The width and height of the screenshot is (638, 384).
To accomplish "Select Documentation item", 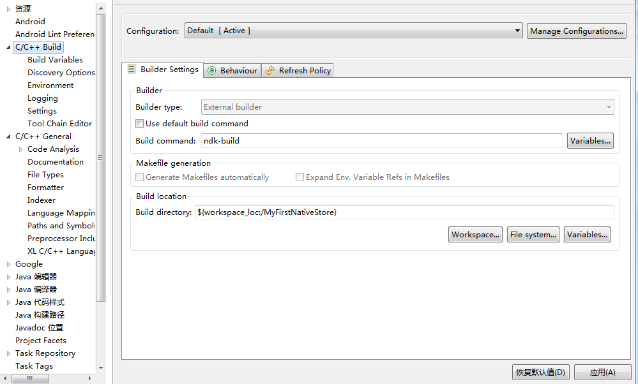I will [56, 162].
